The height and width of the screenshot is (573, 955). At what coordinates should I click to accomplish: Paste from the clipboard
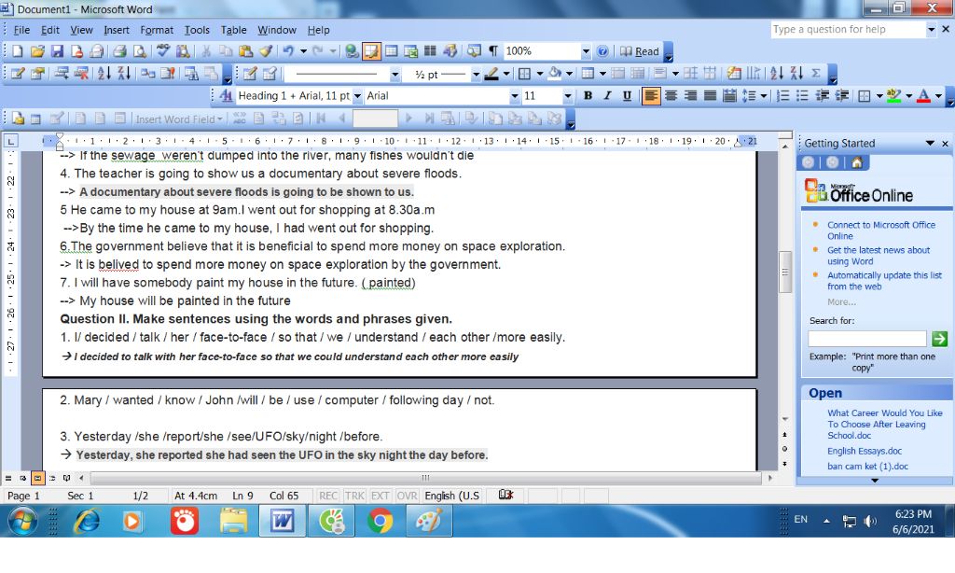[x=246, y=52]
